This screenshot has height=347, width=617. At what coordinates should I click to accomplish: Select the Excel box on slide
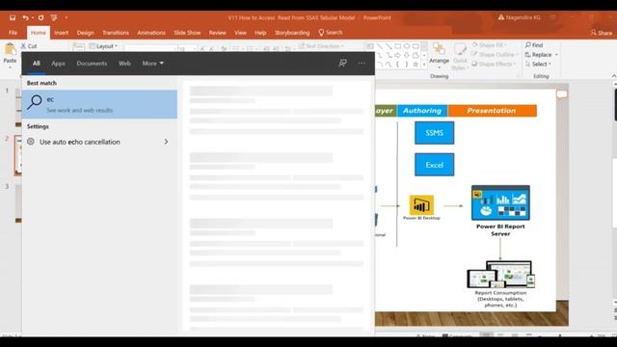(x=435, y=165)
